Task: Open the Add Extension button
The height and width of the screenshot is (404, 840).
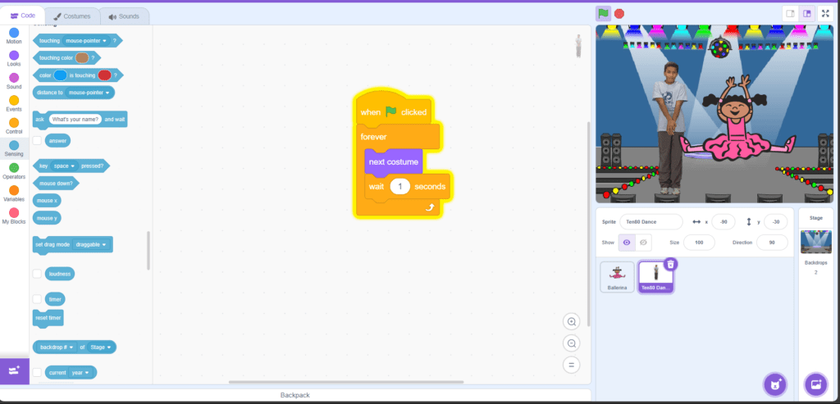Action: [x=14, y=370]
